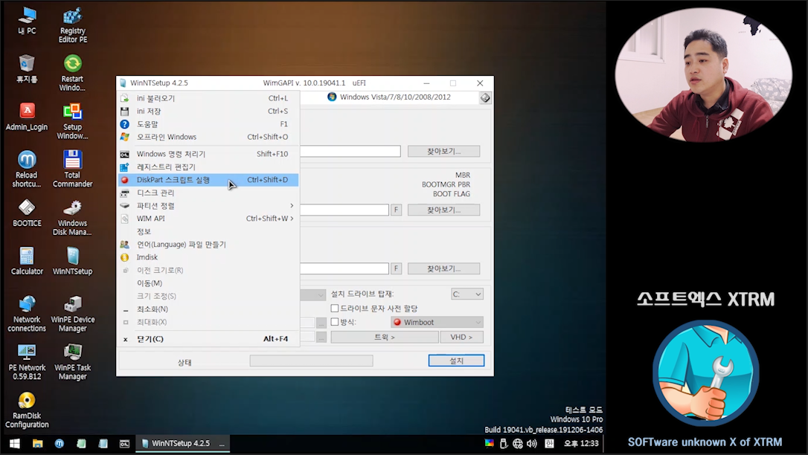Click the volume icon in system tray

(532, 443)
